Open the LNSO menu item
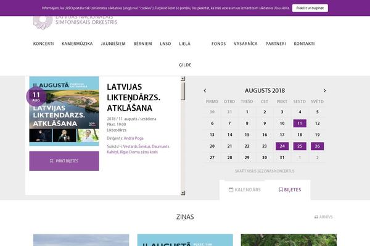This screenshot has height=246, width=370. click(x=165, y=44)
